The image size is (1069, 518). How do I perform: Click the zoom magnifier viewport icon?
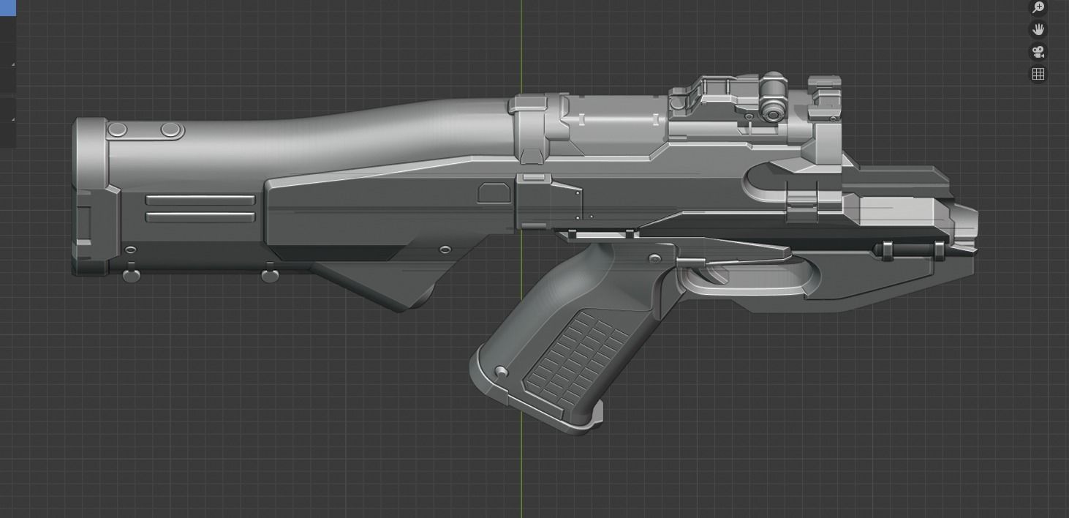pyautogui.click(x=1038, y=7)
